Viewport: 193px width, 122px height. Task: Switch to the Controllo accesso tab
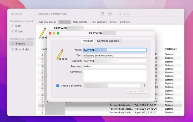click(x=108, y=41)
